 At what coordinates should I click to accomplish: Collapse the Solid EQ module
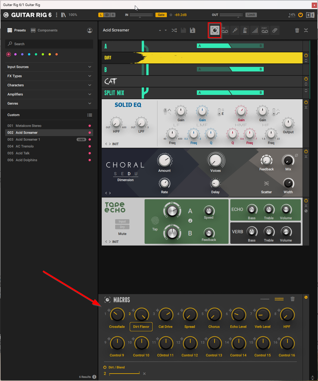(306, 107)
